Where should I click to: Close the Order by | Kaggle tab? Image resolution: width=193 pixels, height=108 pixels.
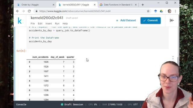pos(53,5)
